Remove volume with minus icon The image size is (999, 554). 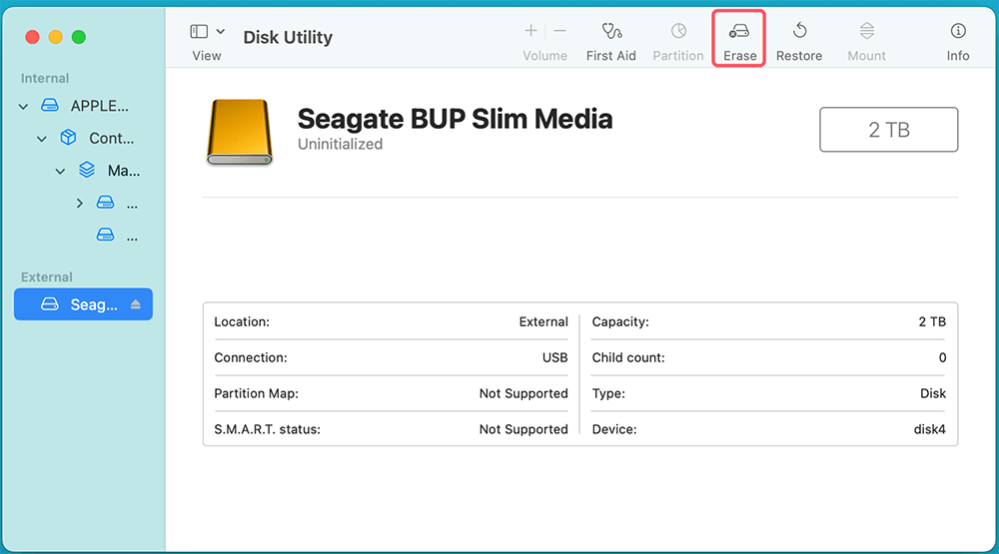[x=560, y=31]
